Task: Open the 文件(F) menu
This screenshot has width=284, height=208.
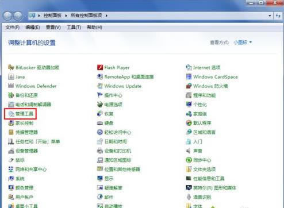Action: click(x=13, y=28)
